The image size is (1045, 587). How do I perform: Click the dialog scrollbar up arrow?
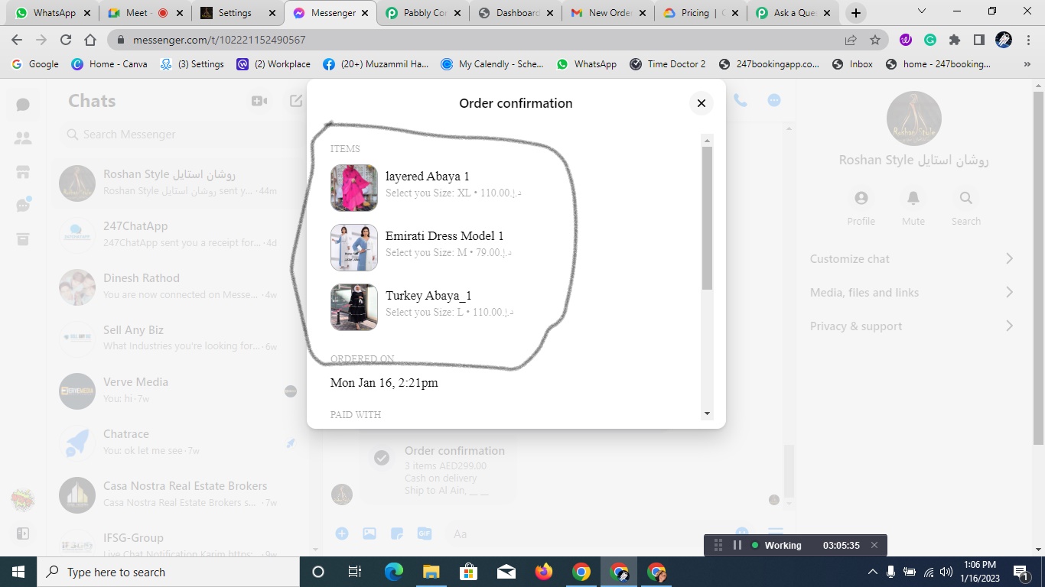coord(707,141)
